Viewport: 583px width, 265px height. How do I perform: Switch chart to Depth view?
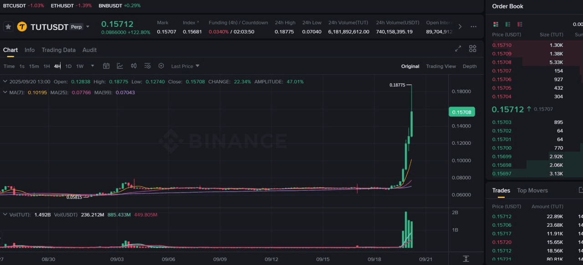pyautogui.click(x=470, y=66)
